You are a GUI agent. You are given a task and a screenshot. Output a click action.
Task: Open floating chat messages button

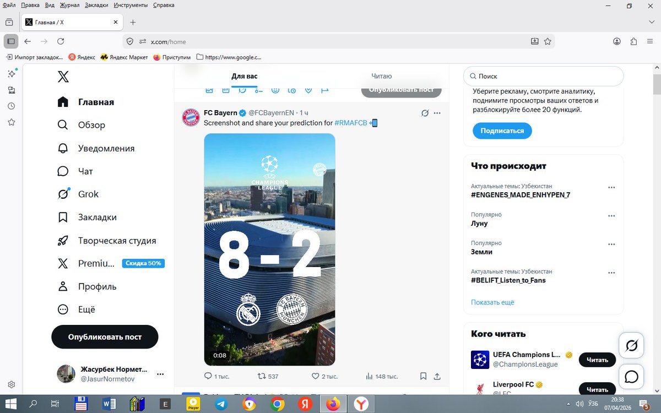point(632,377)
